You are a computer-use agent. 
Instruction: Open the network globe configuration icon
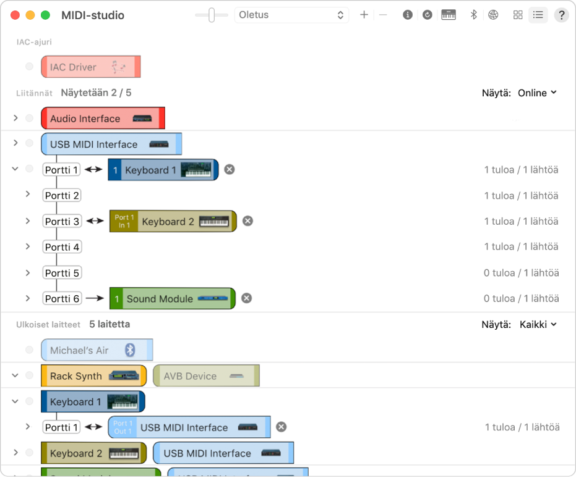(493, 15)
